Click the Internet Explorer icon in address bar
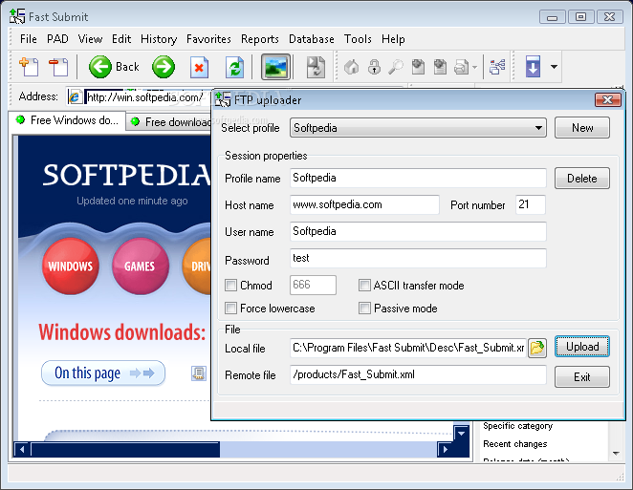Image resolution: width=633 pixels, height=490 pixels. pyautogui.click(x=76, y=96)
